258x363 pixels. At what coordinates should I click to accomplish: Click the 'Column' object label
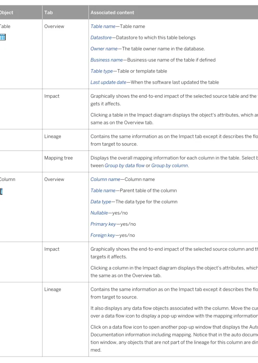click(7, 179)
